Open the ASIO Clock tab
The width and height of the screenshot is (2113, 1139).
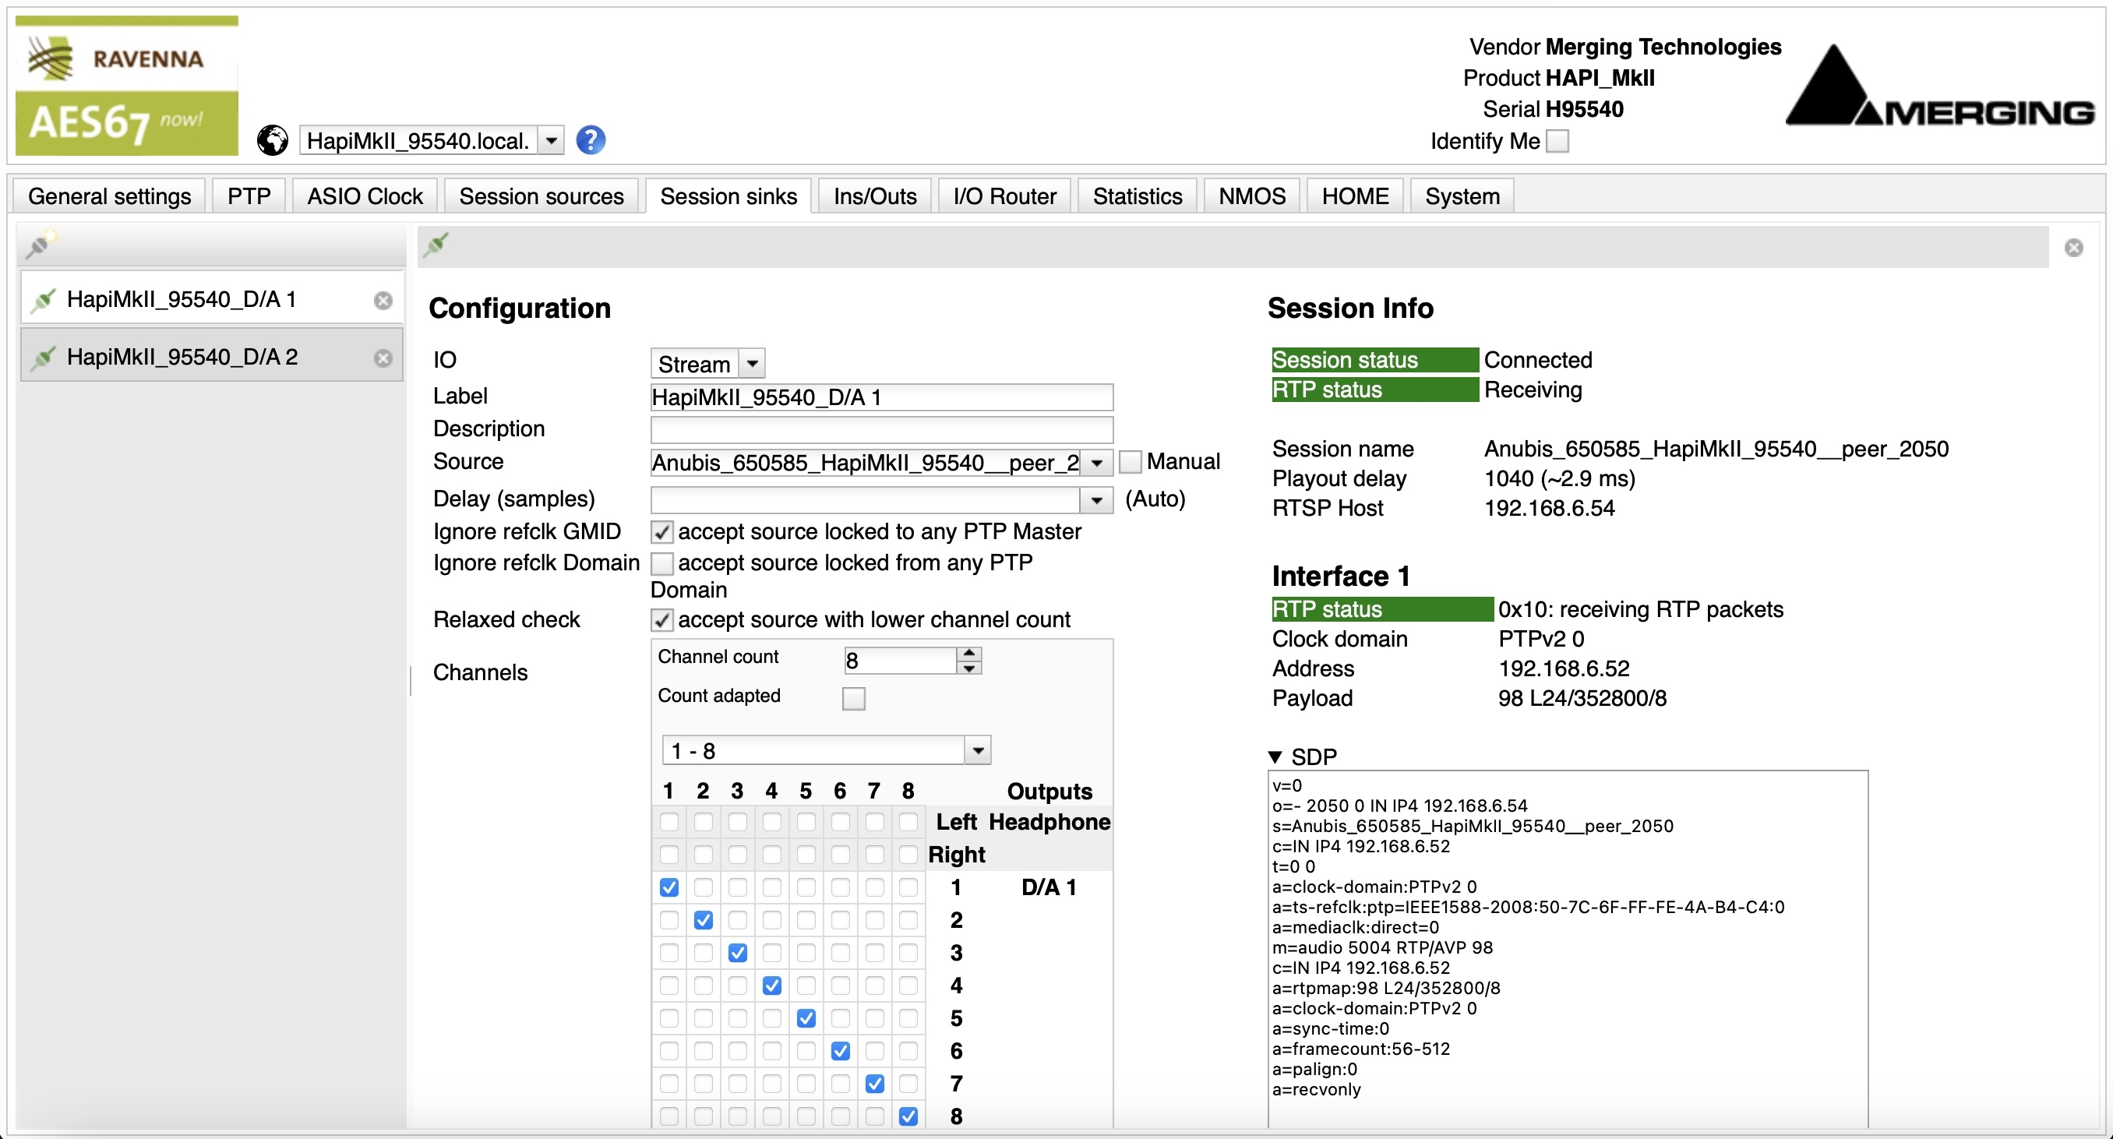365,196
